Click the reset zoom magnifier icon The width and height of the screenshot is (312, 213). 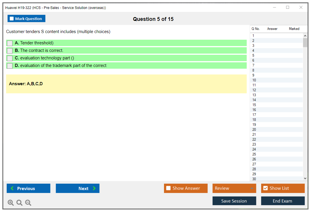coord(19,203)
